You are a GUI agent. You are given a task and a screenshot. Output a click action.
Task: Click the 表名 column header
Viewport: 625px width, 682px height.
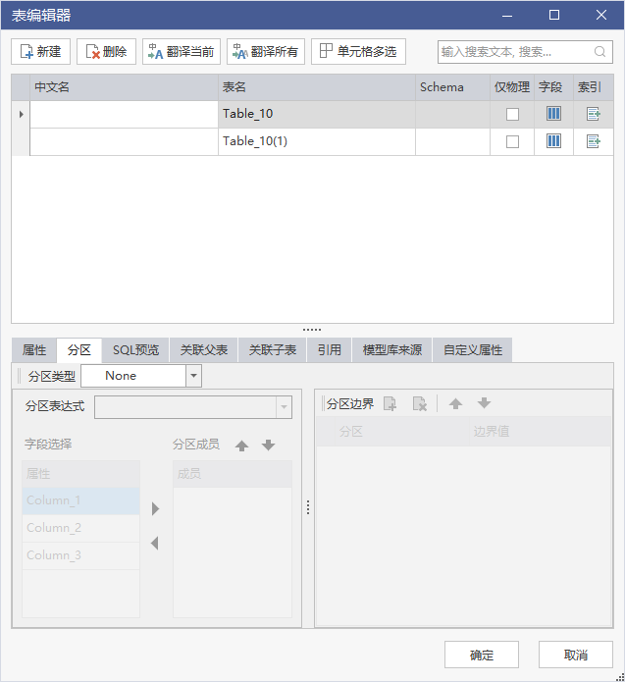317,87
